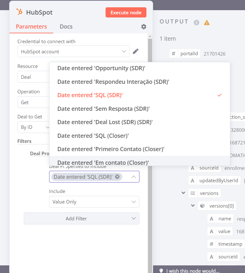Open node settings gear icon
Viewport: 245px width, 273px height.
pyautogui.click(x=144, y=27)
